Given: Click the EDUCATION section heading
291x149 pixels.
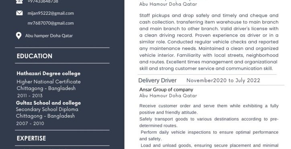Looking at the screenshot, I should (x=35, y=56).
